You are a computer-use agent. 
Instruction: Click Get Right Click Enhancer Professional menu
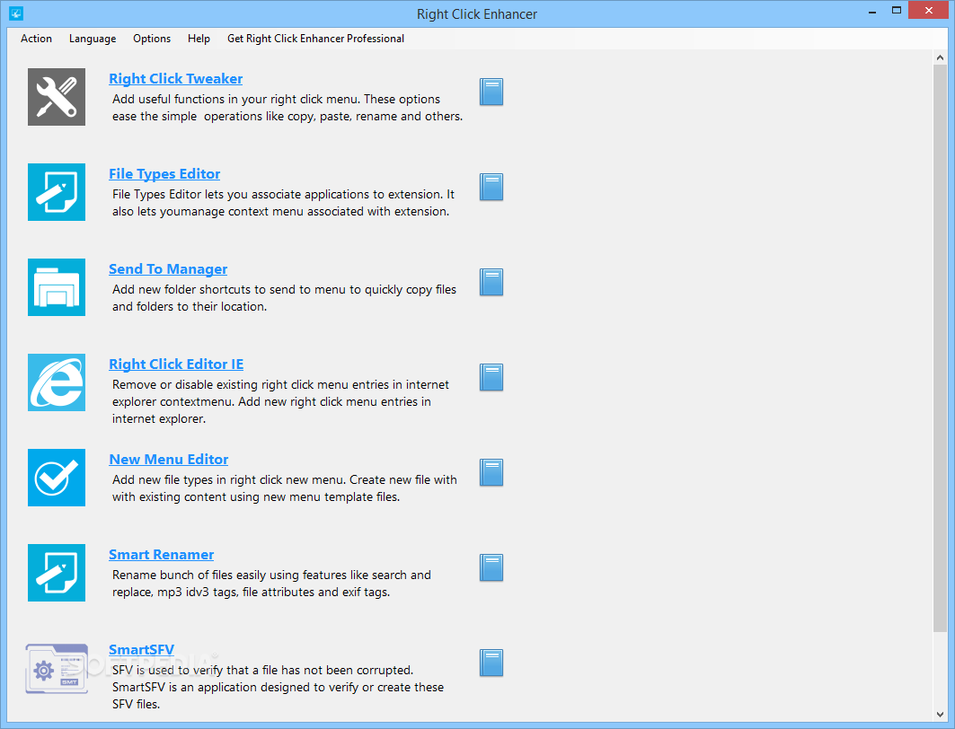coord(315,39)
